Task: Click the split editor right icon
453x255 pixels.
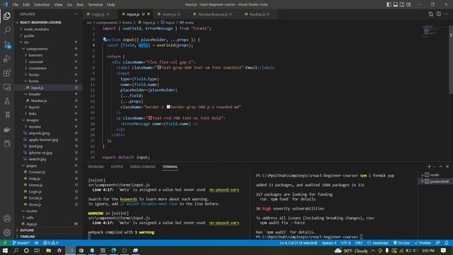Action: [x=439, y=14]
